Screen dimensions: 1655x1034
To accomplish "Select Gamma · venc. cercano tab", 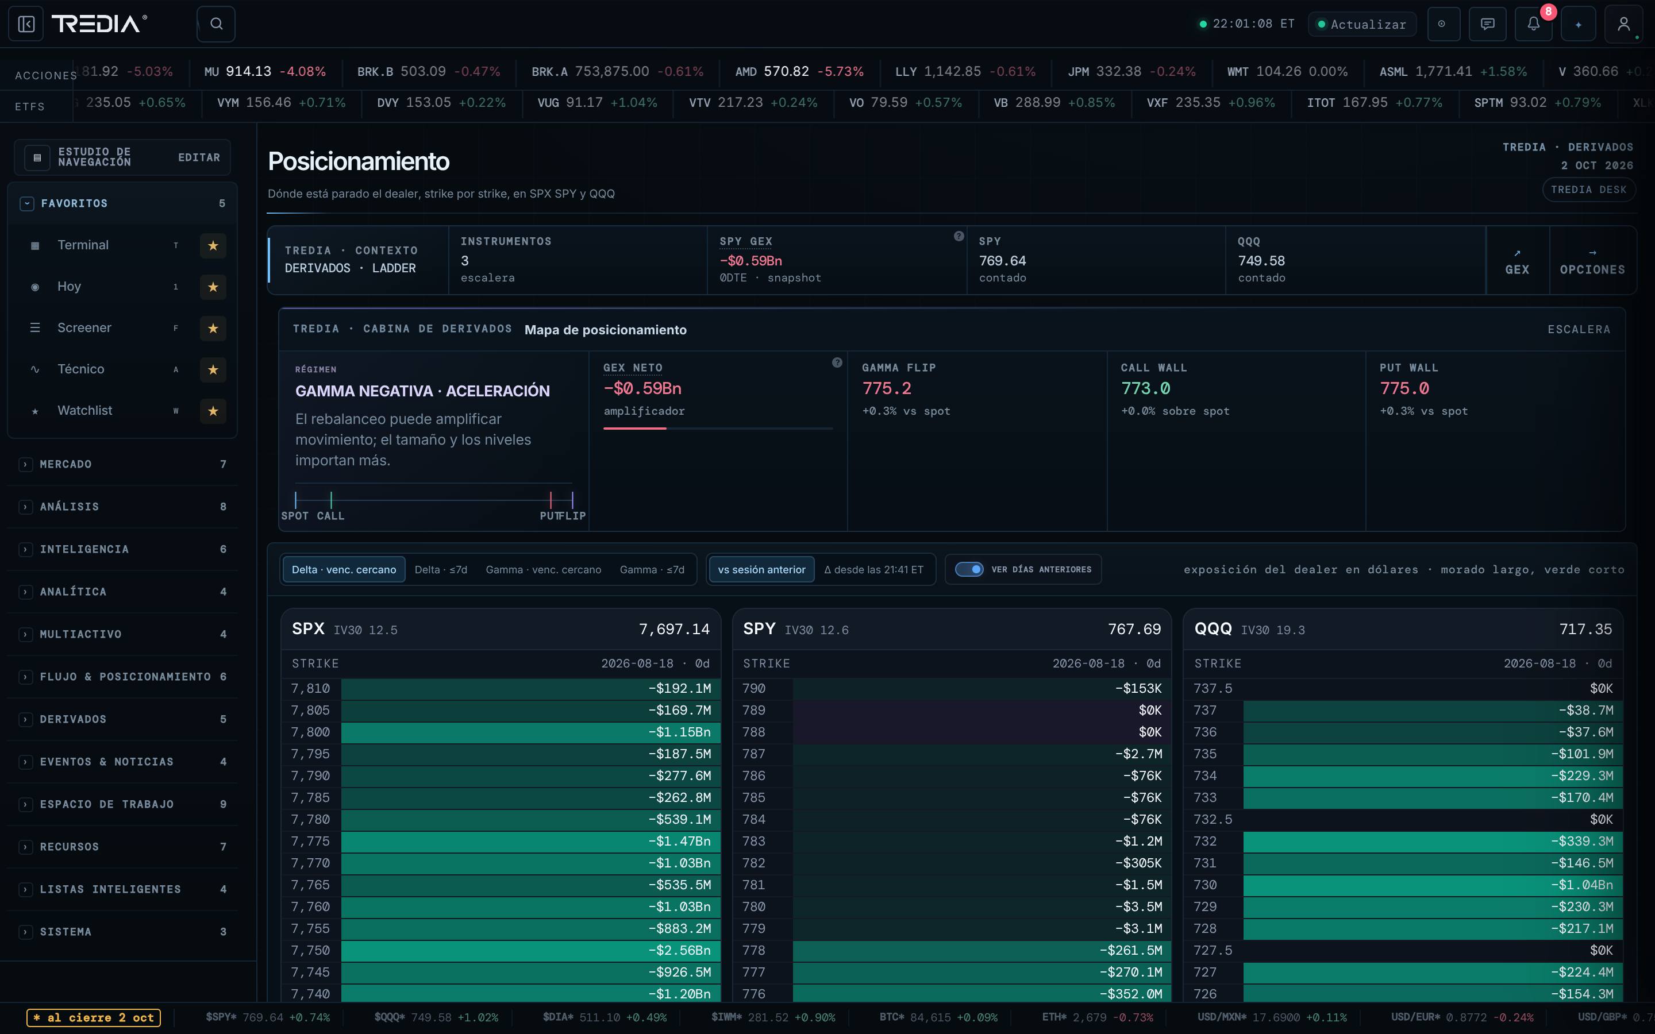I will click(544, 570).
